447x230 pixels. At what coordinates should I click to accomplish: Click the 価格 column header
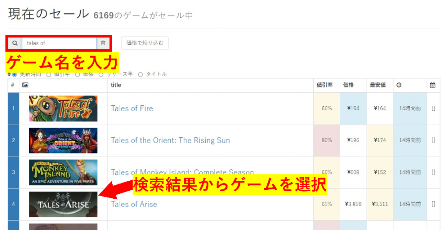[348, 85]
